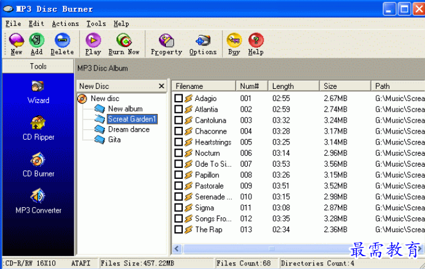Sort by Path column header
The height and width of the screenshot is (269, 425).
(398, 86)
